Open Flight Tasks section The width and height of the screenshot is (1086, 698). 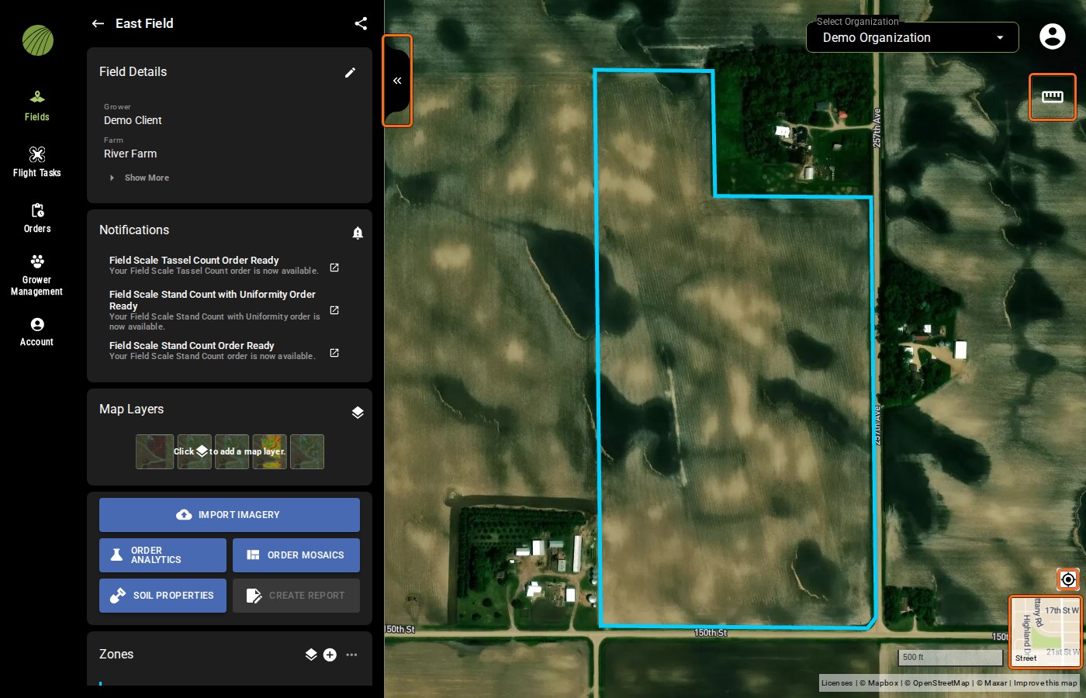[x=37, y=162]
